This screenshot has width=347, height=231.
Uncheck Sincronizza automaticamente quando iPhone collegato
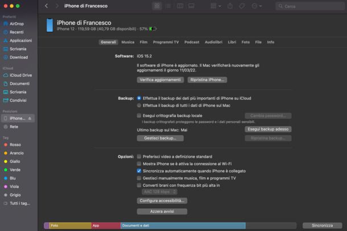(139, 171)
